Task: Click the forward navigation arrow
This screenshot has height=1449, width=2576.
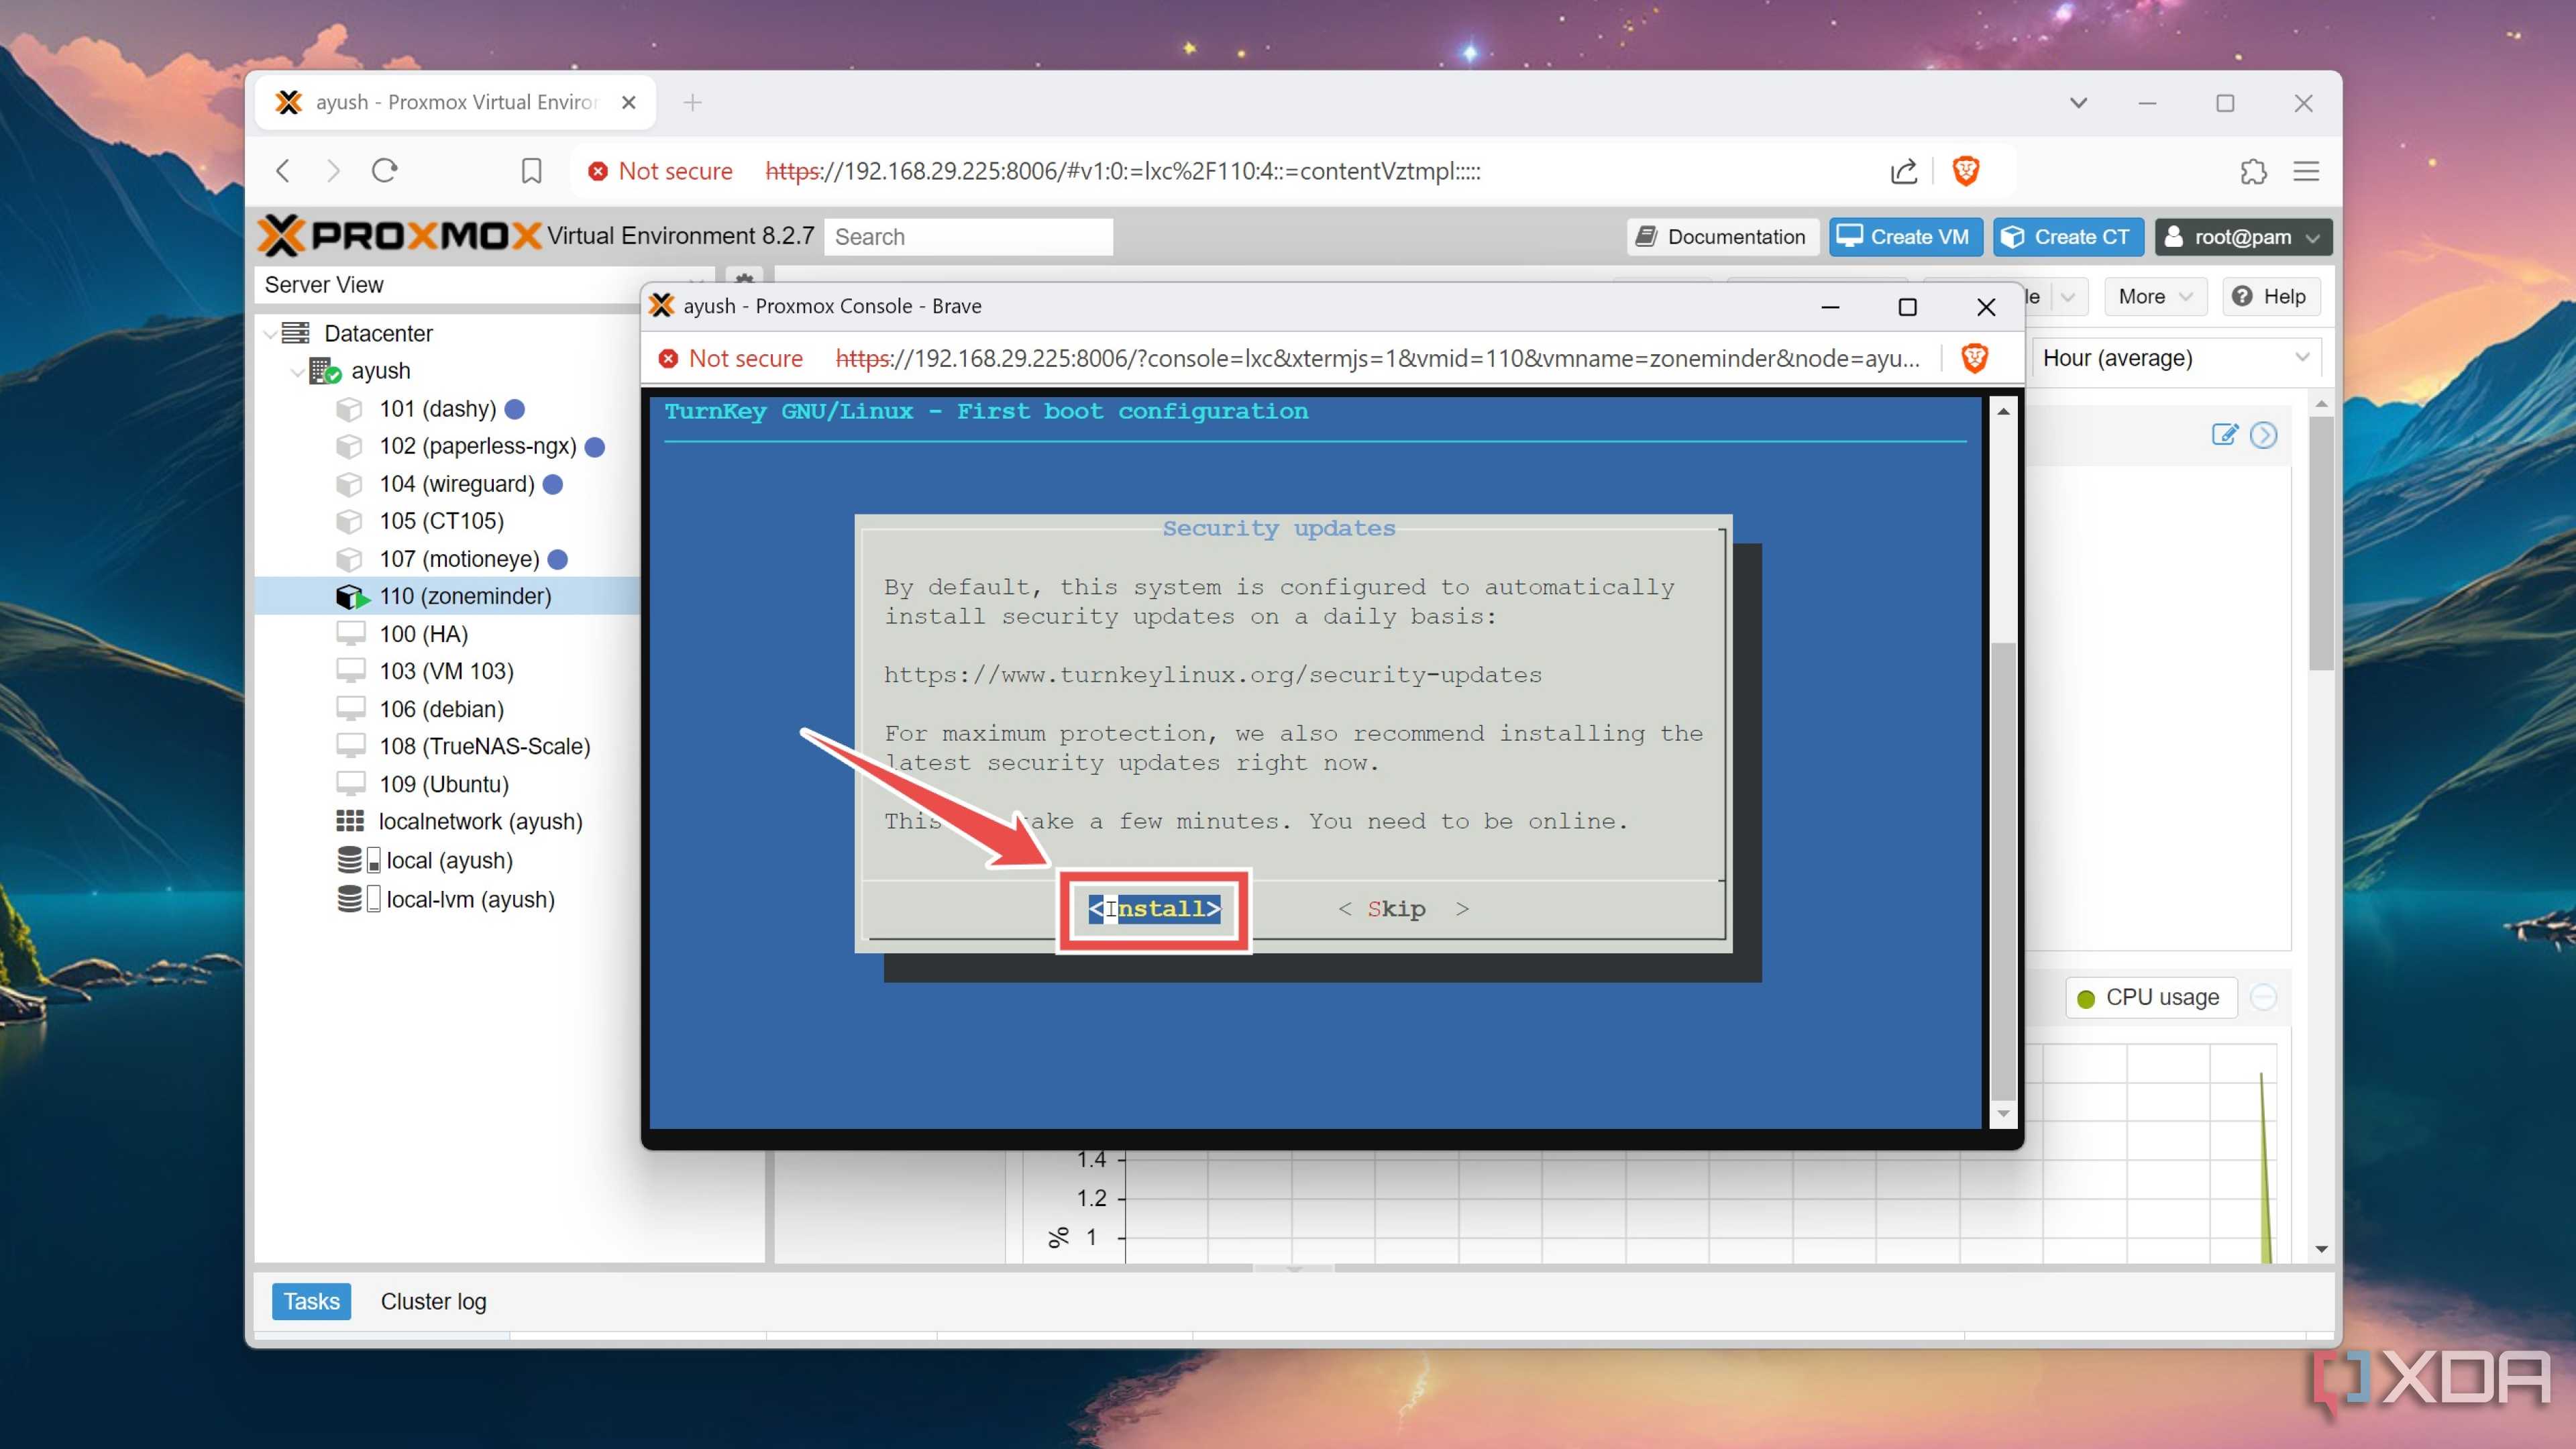Action: tap(333, 171)
